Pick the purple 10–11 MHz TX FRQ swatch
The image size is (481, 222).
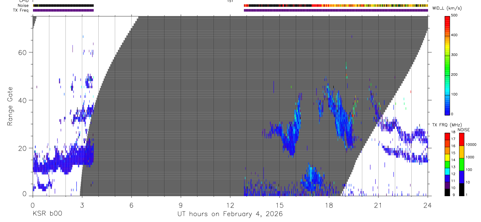(447, 185)
